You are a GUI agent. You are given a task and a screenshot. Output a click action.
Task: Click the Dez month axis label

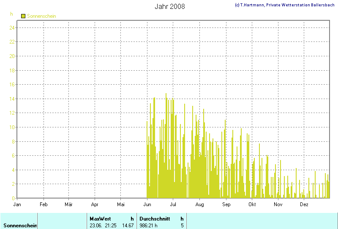click(x=304, y=204)
